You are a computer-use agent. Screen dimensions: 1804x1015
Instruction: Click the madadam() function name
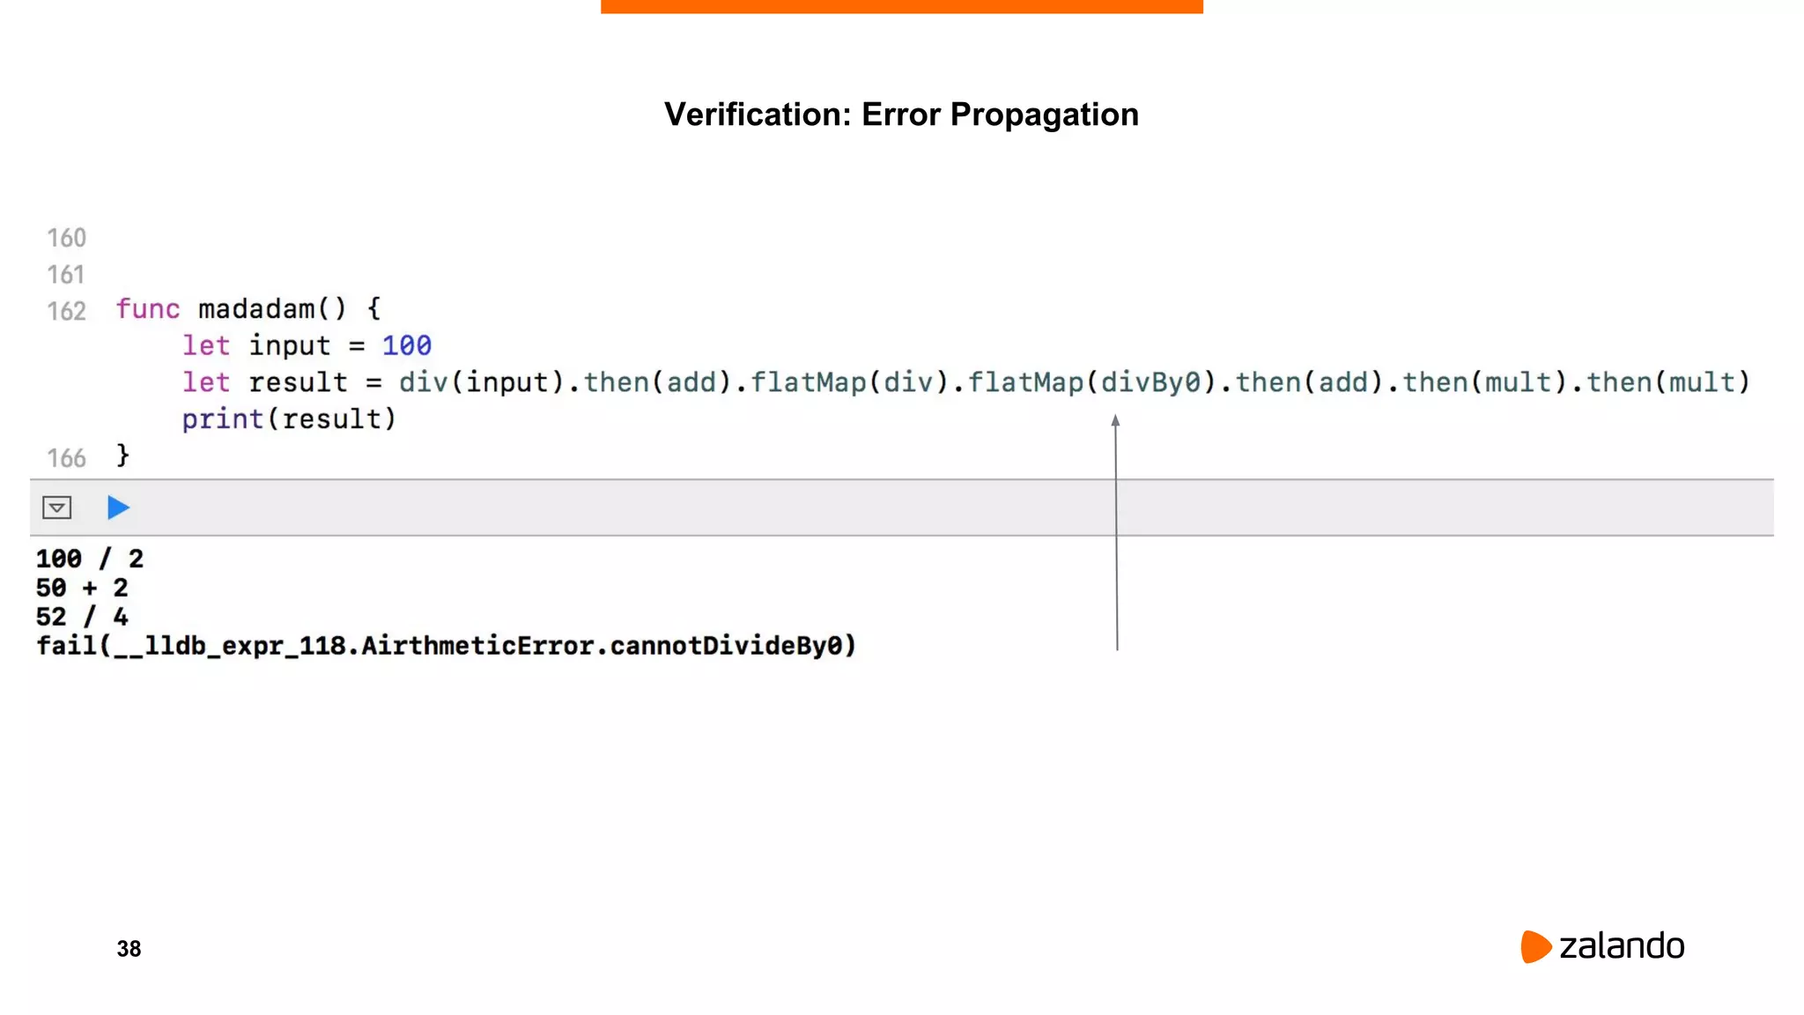pyautogui.click(x=273, y=309)
